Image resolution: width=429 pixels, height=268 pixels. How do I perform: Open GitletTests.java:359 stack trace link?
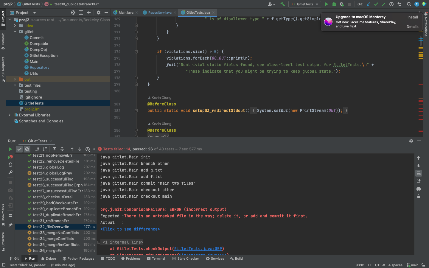(198, 249)
